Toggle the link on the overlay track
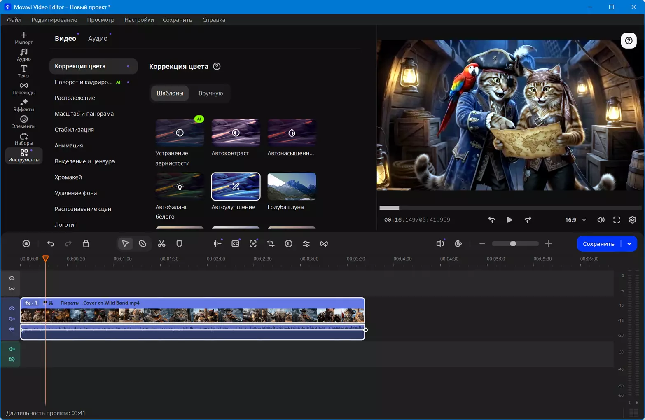The height and width of the screenshot is (420, 645). pos(12,289)
